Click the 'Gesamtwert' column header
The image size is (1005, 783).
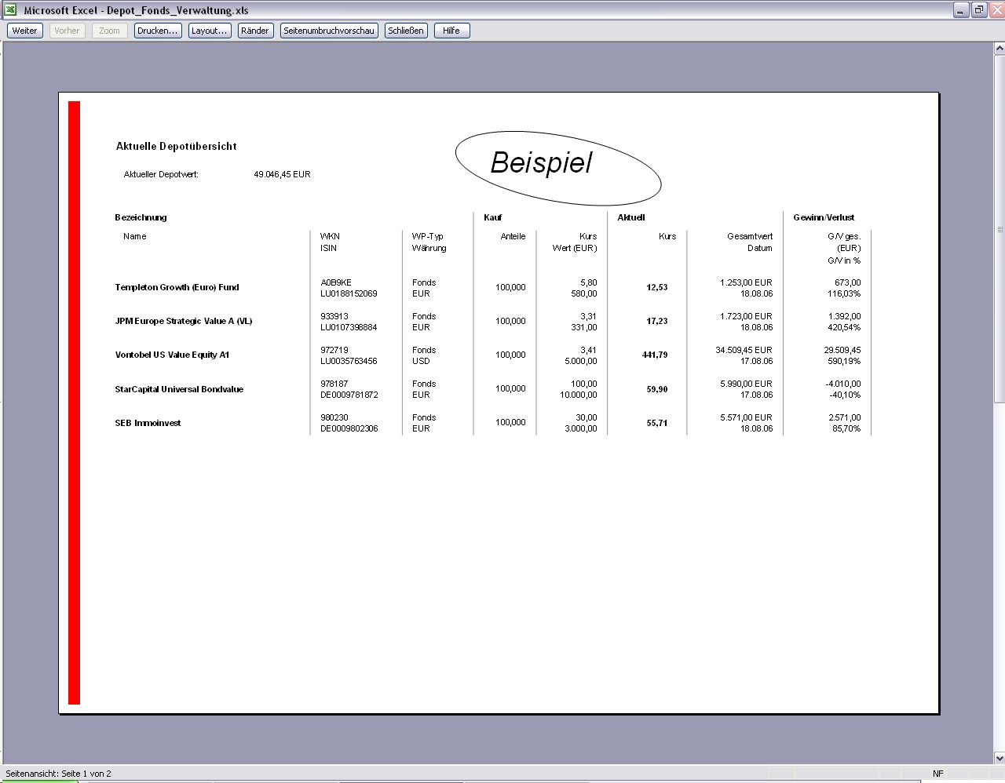coord(750,236)
